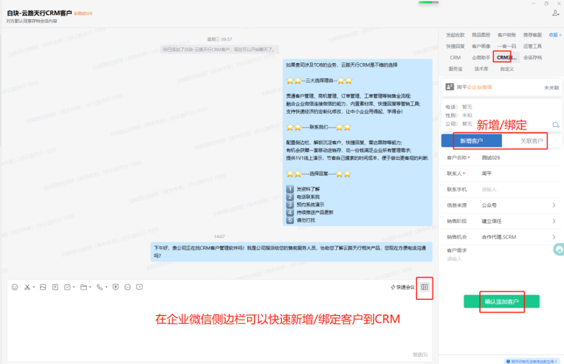Expand the folder icon dropdown arrow
Image resolution: width=564 pixels, height=364 pixels.
point(90,287)
